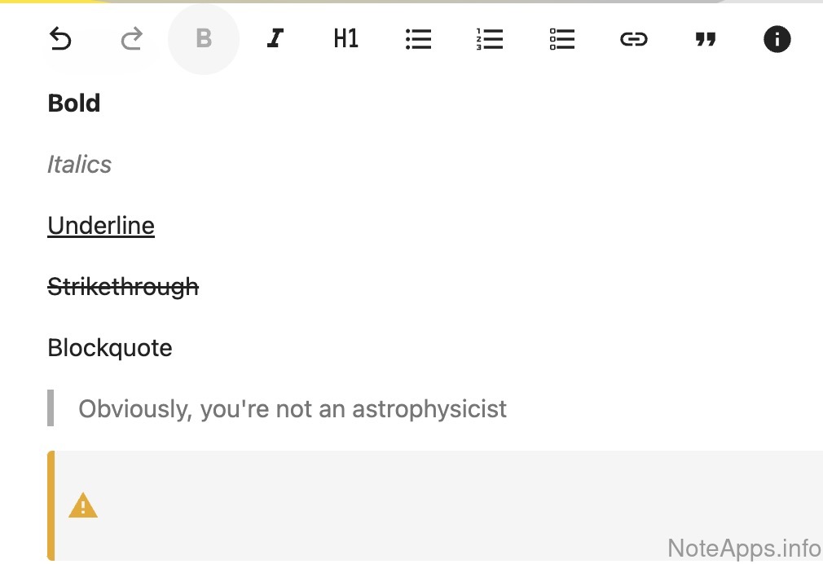Image resolution: width=823 pixels, height=564 pixels.
Task: Click the yellow warning triangle icon
Action: [x=83, y=506]
